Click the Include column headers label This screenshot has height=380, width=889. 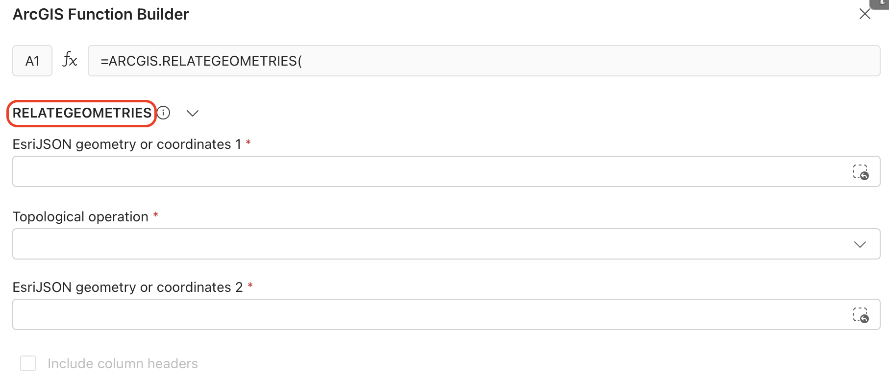coord(123,364)
